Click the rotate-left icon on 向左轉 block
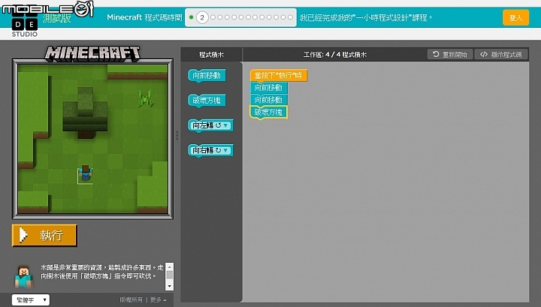The height and width of the screenshot is (307, 541). point(218,125)
